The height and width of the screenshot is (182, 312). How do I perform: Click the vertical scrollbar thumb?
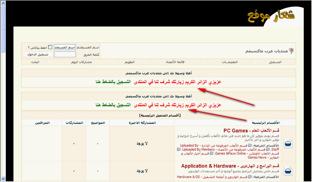point(3,29)
